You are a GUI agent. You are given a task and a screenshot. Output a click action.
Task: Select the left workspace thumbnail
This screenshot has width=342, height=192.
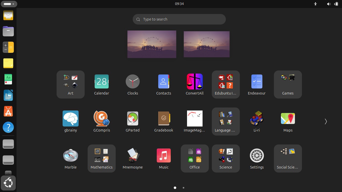click(x=152, y=44)
